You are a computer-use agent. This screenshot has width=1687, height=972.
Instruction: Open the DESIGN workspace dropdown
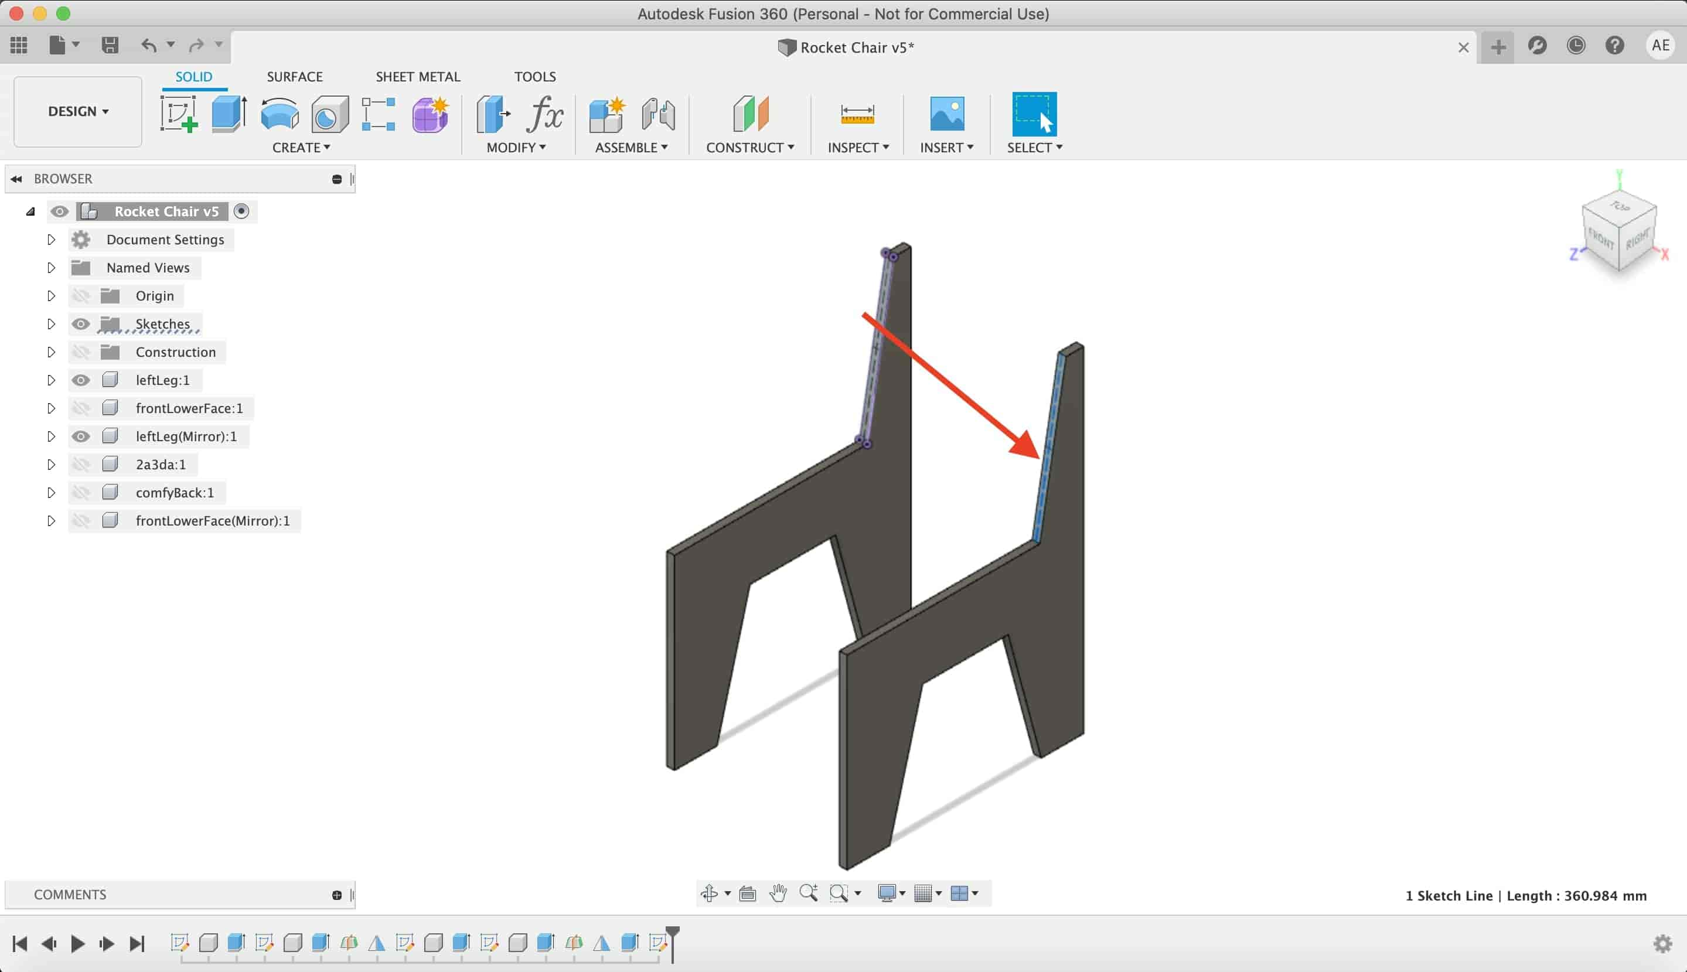[78, 111]
